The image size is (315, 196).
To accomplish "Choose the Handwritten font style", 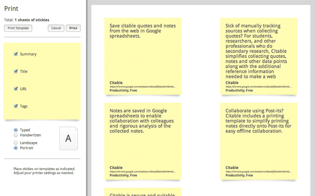I will coord(16,135).
